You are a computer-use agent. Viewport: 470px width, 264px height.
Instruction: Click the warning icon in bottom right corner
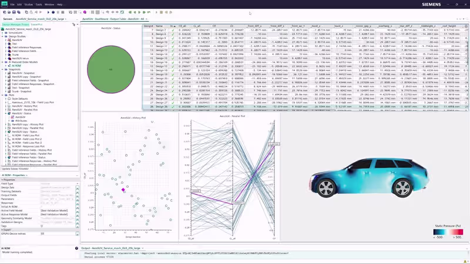pyautogui.click(x=465, y=261)
